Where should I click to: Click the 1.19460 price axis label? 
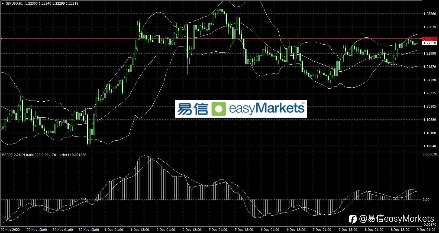click(x=430, y=133)
